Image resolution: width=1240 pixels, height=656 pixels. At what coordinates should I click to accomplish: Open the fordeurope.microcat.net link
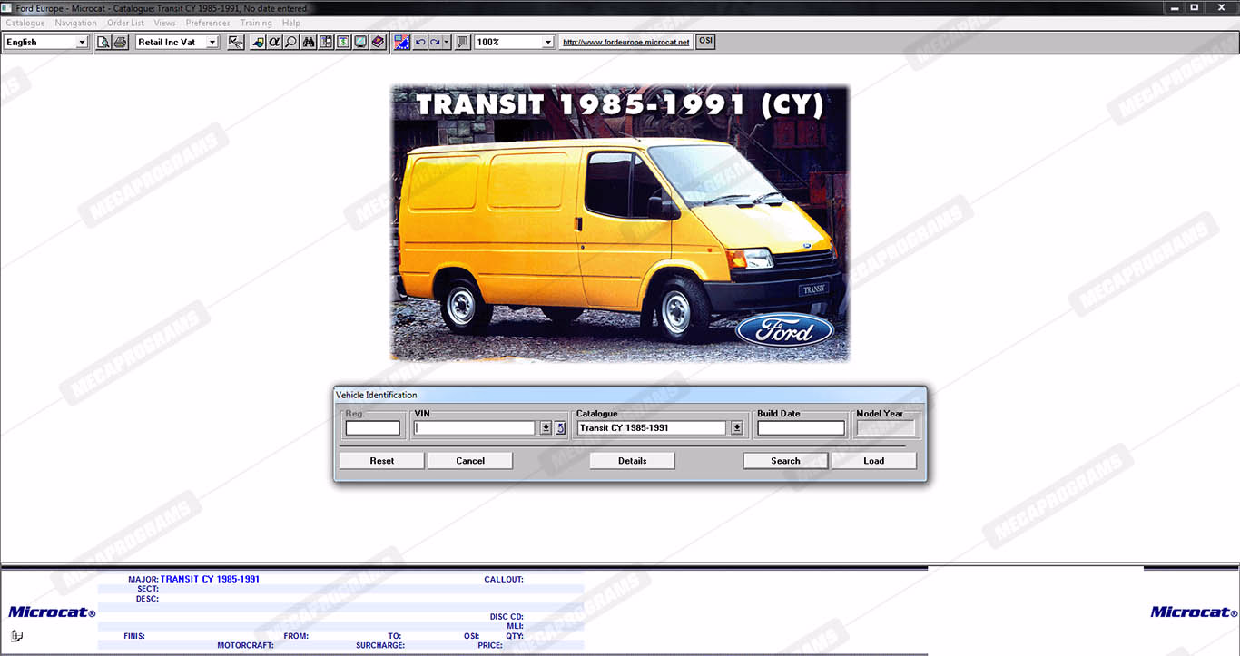point(625,42)
